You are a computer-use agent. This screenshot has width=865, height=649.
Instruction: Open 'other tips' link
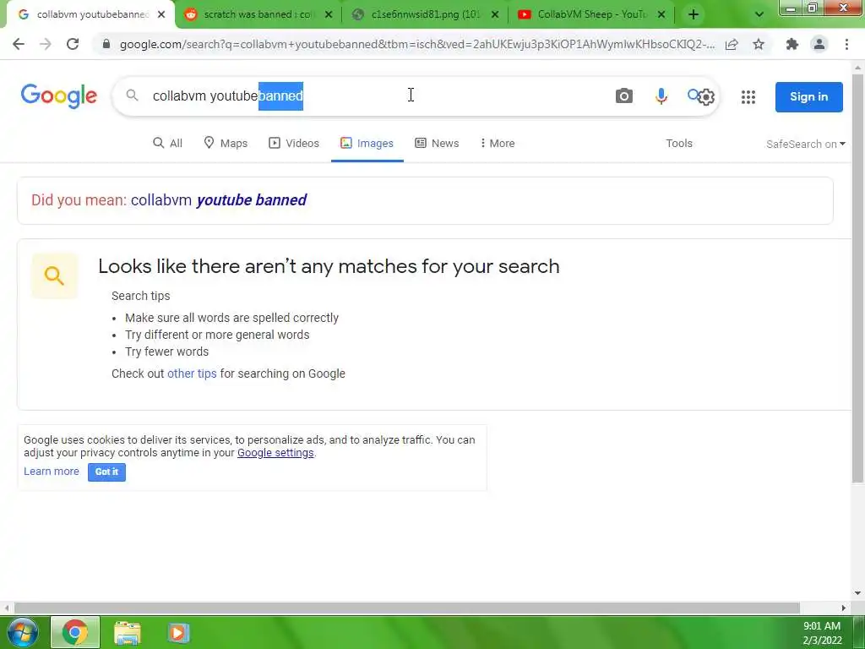192,374
